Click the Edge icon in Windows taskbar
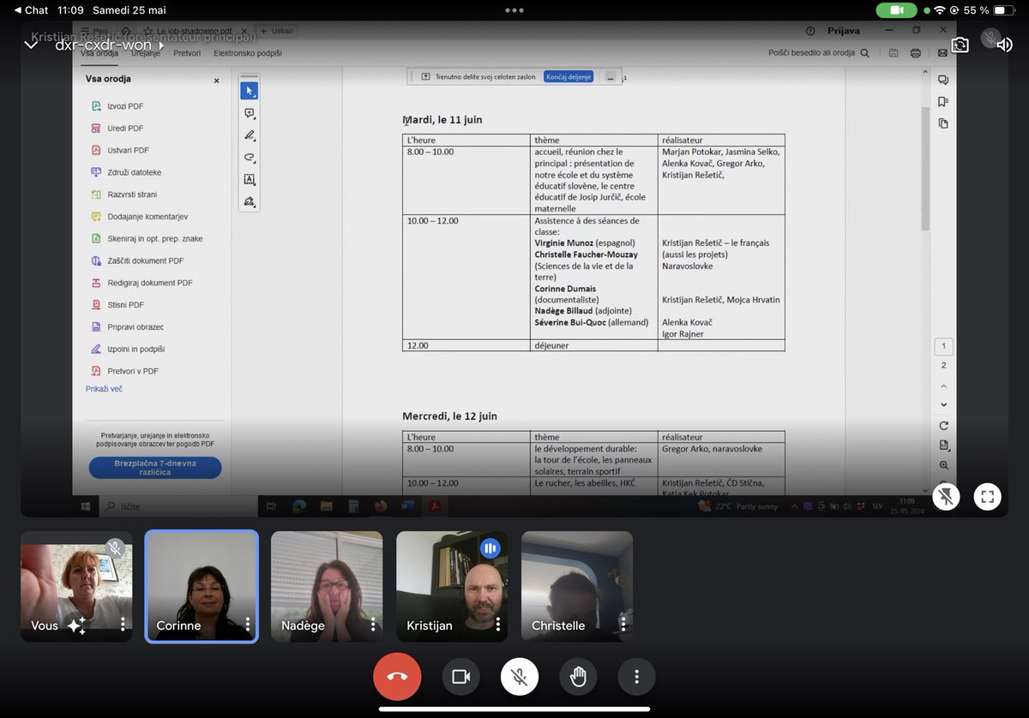Image resolution: width=1029 pixels, height=718 pixels. point(299,506)
